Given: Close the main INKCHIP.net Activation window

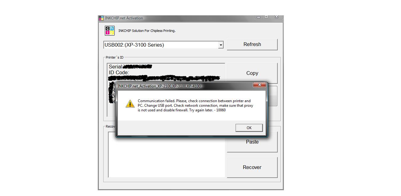Looking at the screenshot, I should 276,17.
